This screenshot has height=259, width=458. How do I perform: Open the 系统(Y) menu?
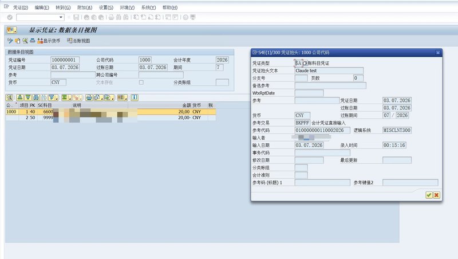(149, 7)
